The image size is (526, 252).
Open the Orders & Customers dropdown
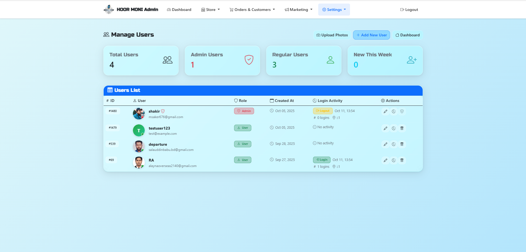click(x=252, y=10)
